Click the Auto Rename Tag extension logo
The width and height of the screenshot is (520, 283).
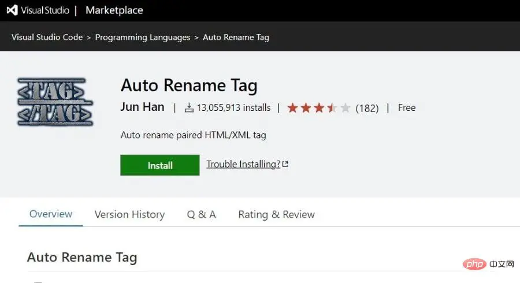coord(55,102)
